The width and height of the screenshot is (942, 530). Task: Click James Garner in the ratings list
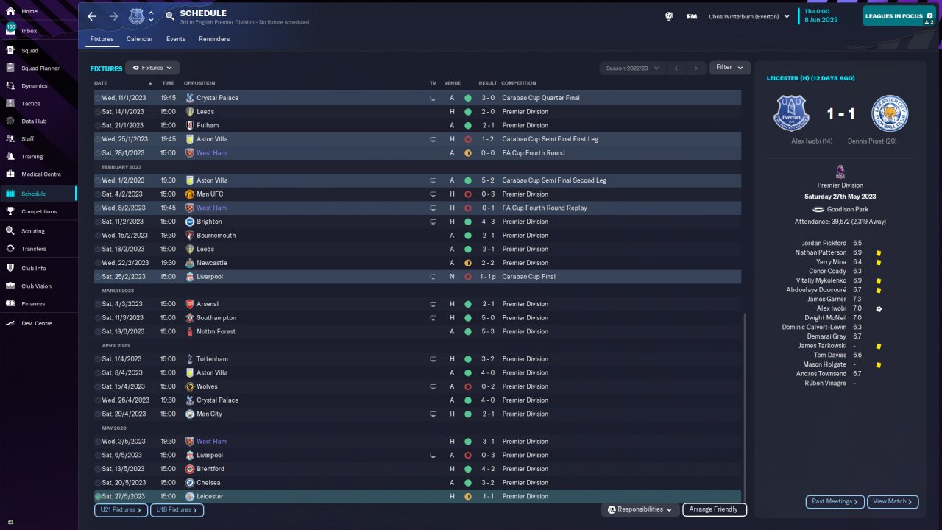point(826,300)
